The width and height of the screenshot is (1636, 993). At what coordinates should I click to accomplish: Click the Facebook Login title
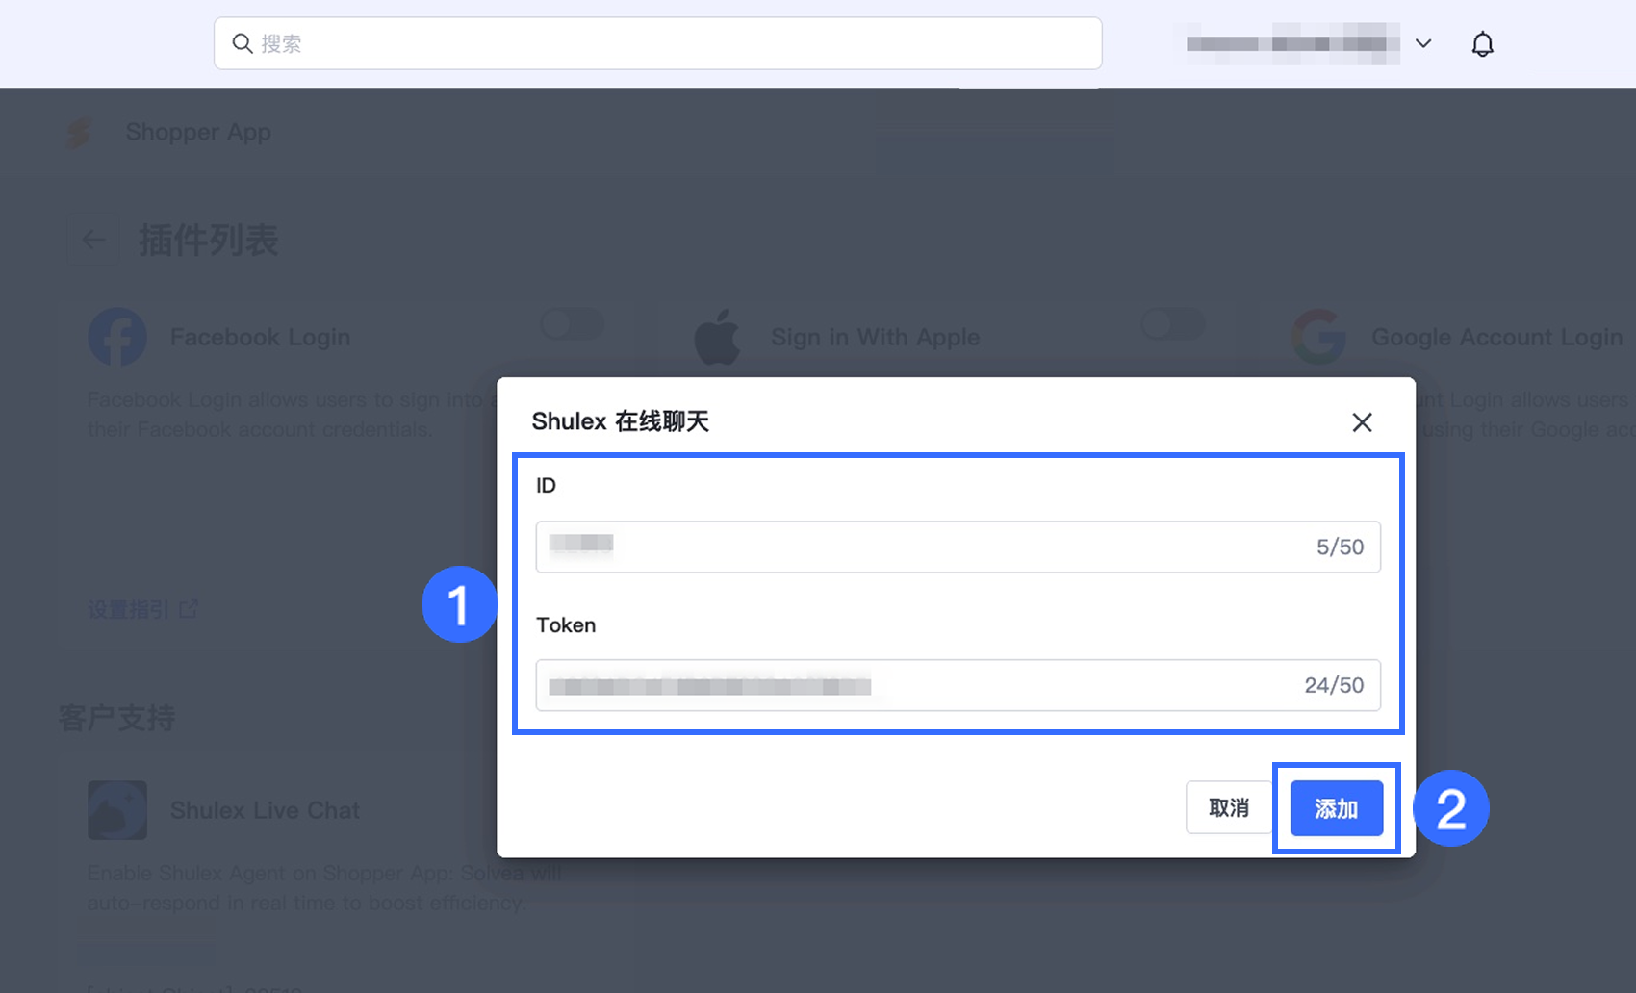pyautogui.click(x=260, y=337)
